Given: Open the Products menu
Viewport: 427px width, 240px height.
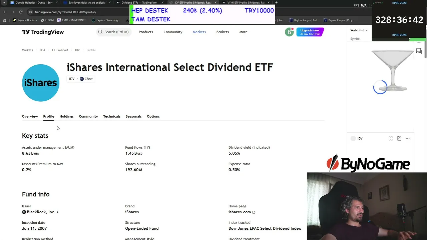Looking at the screenshot, I should [146, 32].
